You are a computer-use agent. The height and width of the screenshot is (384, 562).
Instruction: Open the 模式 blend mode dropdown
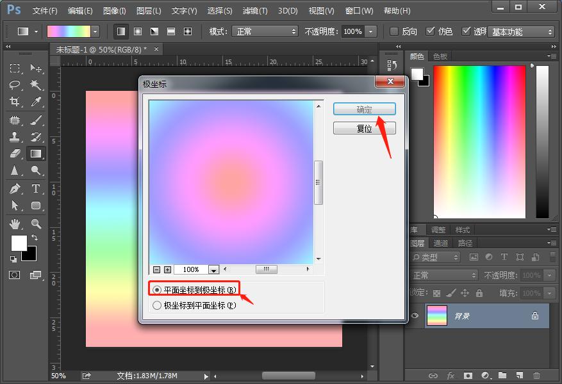pyautogui.click(x=266, y=31)
